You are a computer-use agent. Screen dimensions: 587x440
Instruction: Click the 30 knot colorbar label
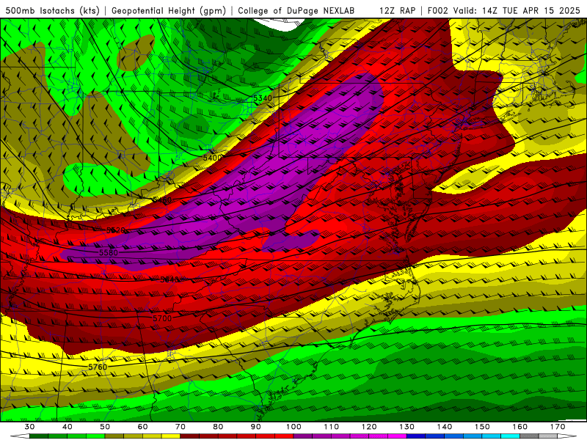(x=29, y=427)
